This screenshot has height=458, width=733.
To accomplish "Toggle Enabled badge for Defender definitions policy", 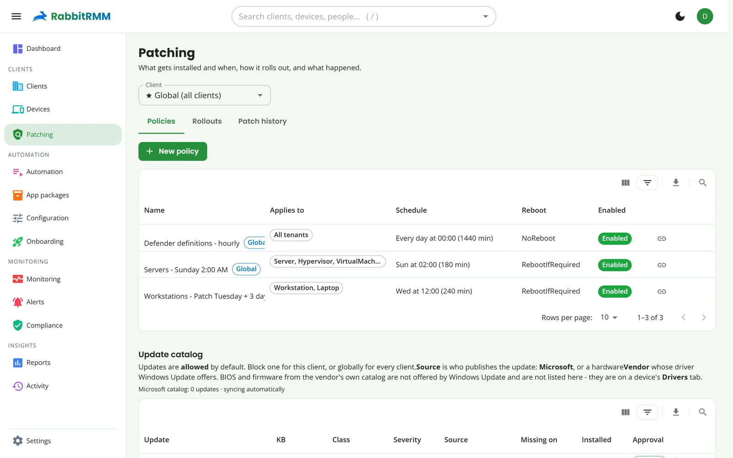I will tap(614, 239).
